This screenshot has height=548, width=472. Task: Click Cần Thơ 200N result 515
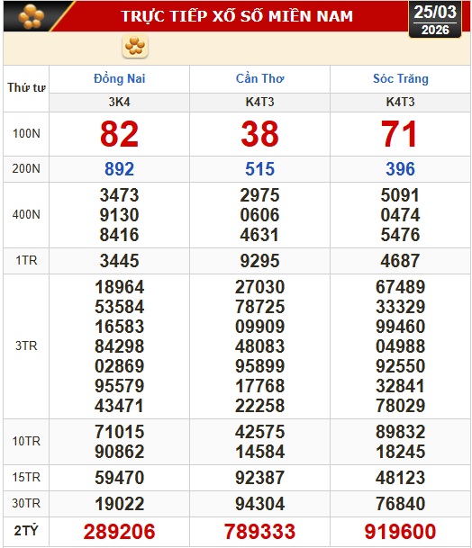click(x=259, y=169)
